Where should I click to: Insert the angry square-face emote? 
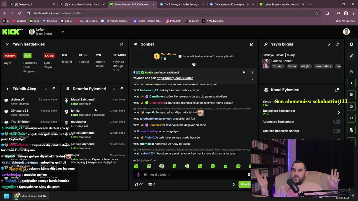point(149,166)
